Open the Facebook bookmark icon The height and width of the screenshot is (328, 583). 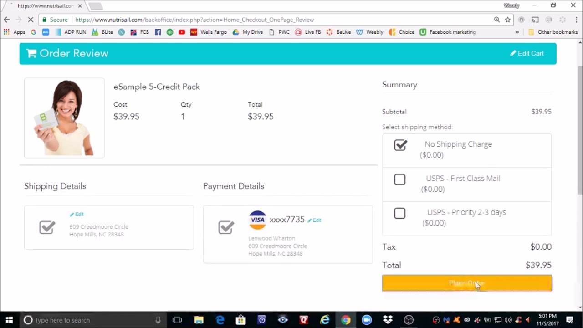click(x=158, y=32)
